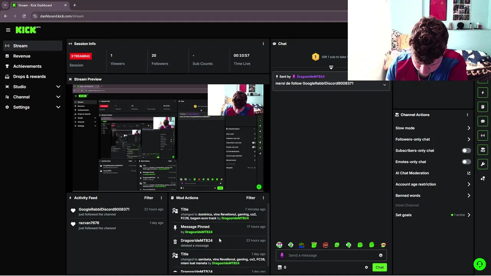Open the Stream page in the sidebar
This screenshot has height=276, width=491.
pyautogui.click(x=33, y=46)
